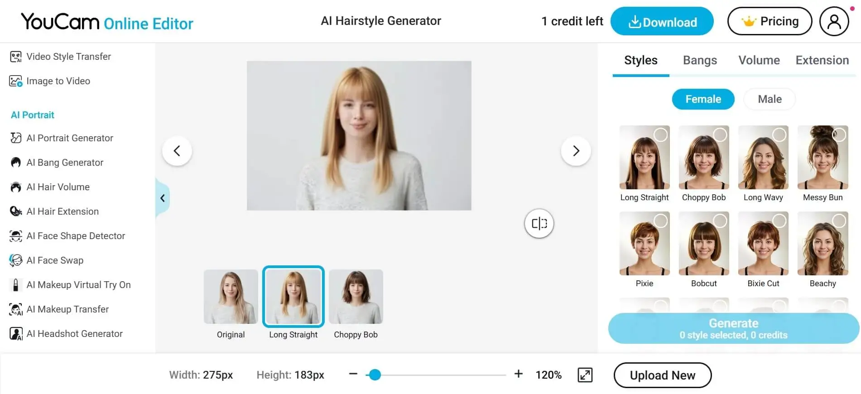Click the Download button
The height and width of the screenshot is (394, 861).
click(x=662, y=21)
